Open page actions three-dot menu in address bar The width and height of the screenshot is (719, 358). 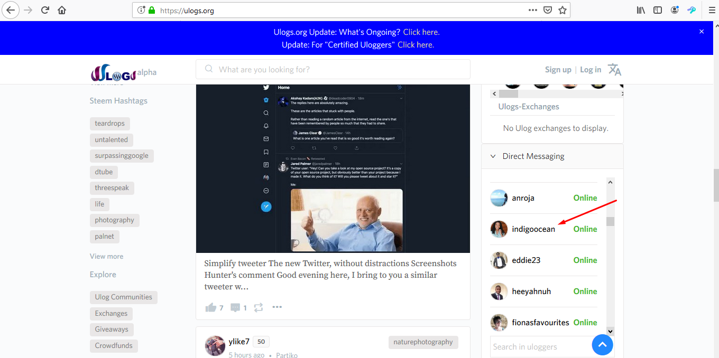(533, 10)
